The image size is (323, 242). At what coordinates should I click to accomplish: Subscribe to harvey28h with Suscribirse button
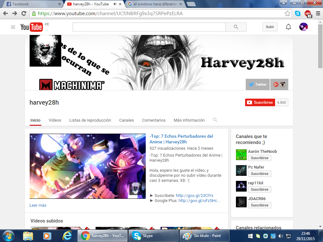(x=260, y=102)
